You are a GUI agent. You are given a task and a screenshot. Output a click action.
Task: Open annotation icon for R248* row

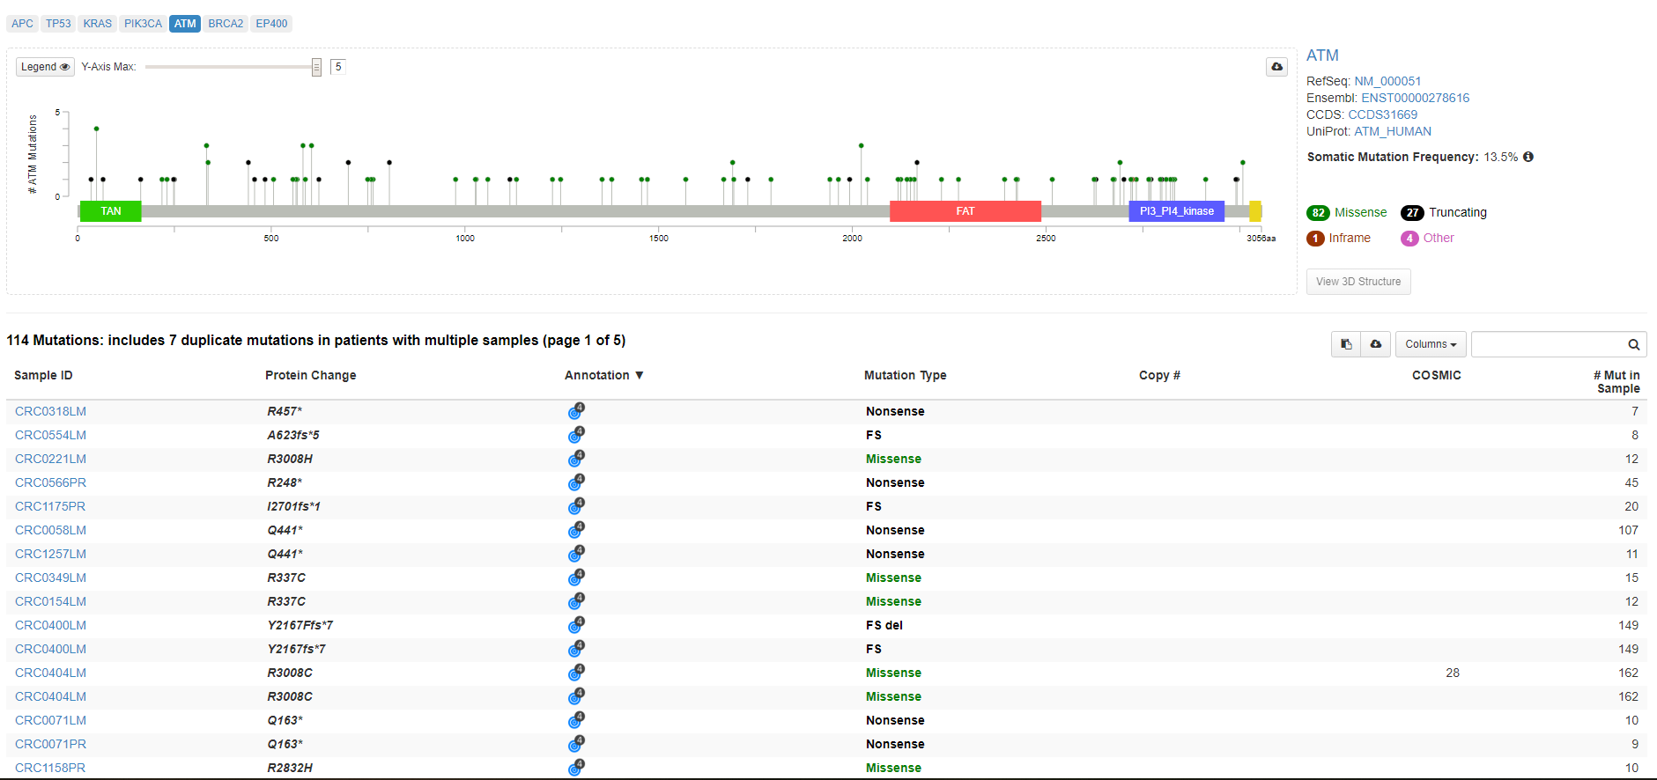click(x=576, y=482)
